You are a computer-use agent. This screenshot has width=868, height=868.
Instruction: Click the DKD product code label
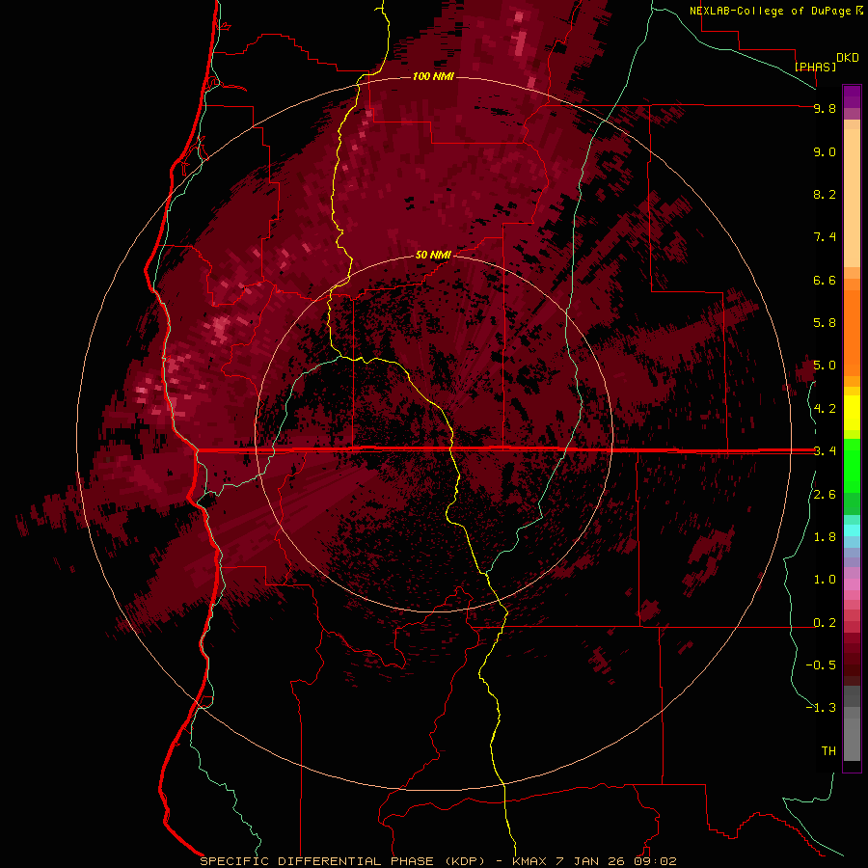pos(848,58)
